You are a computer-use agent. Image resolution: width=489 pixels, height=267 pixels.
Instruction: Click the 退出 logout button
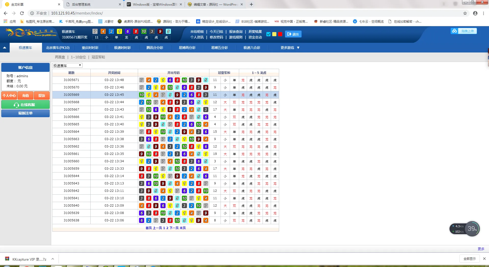point(293,34)
